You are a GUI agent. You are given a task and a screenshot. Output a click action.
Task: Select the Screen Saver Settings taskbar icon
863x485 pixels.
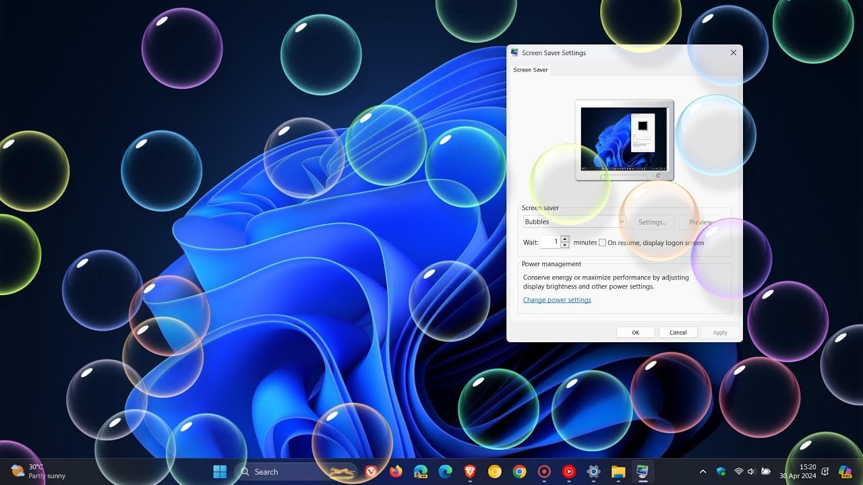(642, 472)
